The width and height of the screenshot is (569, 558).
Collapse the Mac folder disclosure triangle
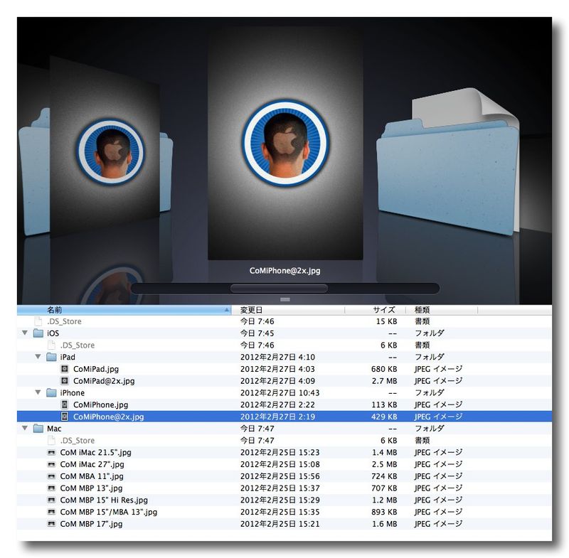pos(25,428)
